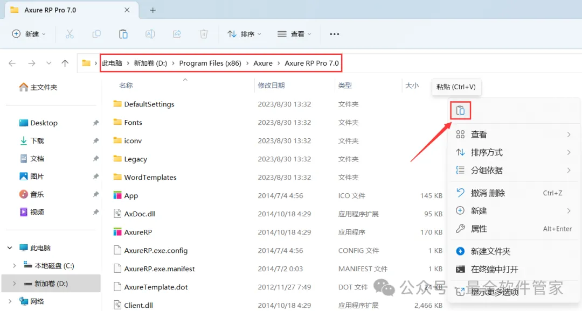Select the Fonts folder
The image size is (582, 311).
128,122
